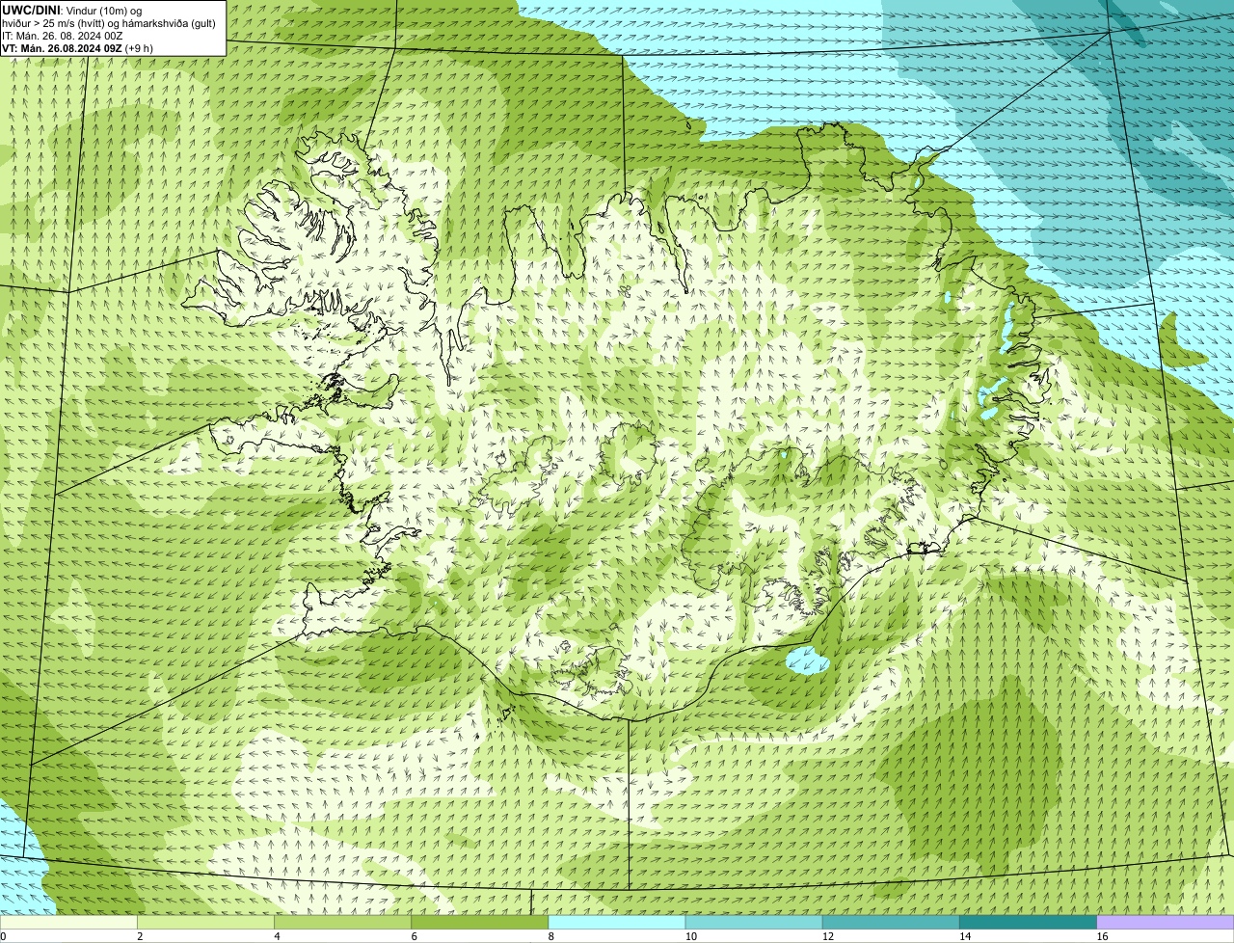Click the pale cream 0–2 m/s color swatch
This screenshot has height=943, width=1234.
coord(68,923)
